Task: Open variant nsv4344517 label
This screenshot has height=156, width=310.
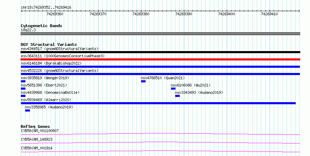Action: point(60,49)
